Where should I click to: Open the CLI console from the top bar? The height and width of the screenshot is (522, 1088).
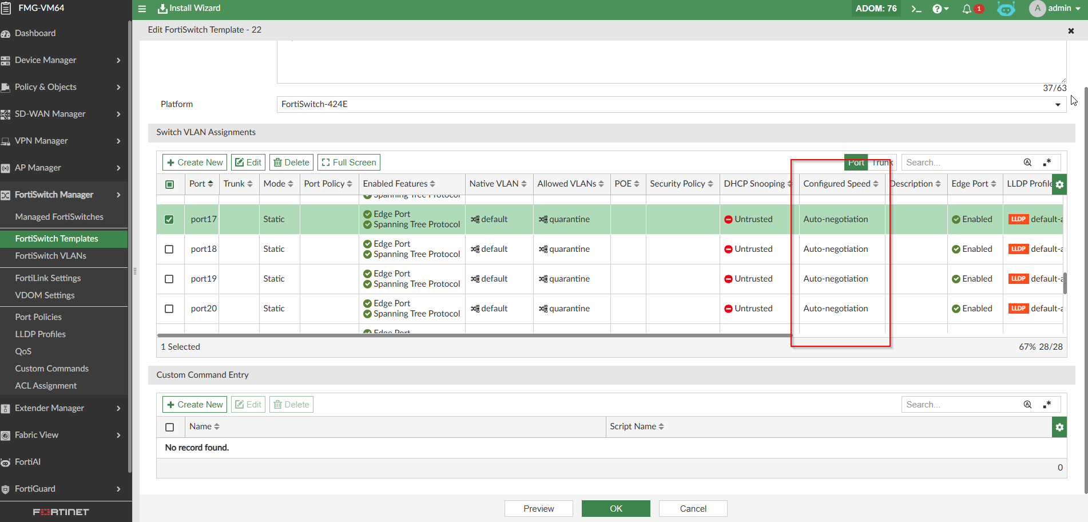coord(916,9)
